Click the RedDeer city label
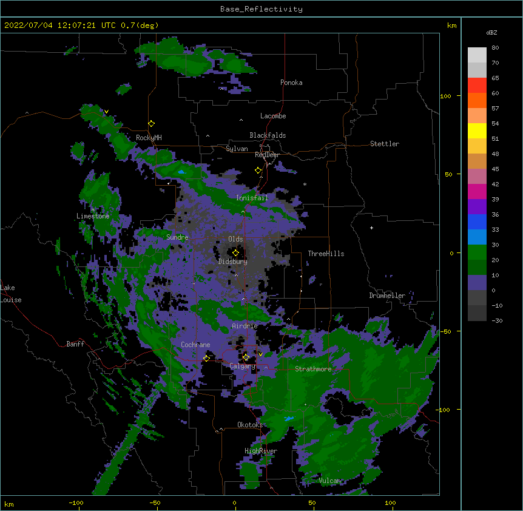The image size is (523, 511). pos(267,155)
